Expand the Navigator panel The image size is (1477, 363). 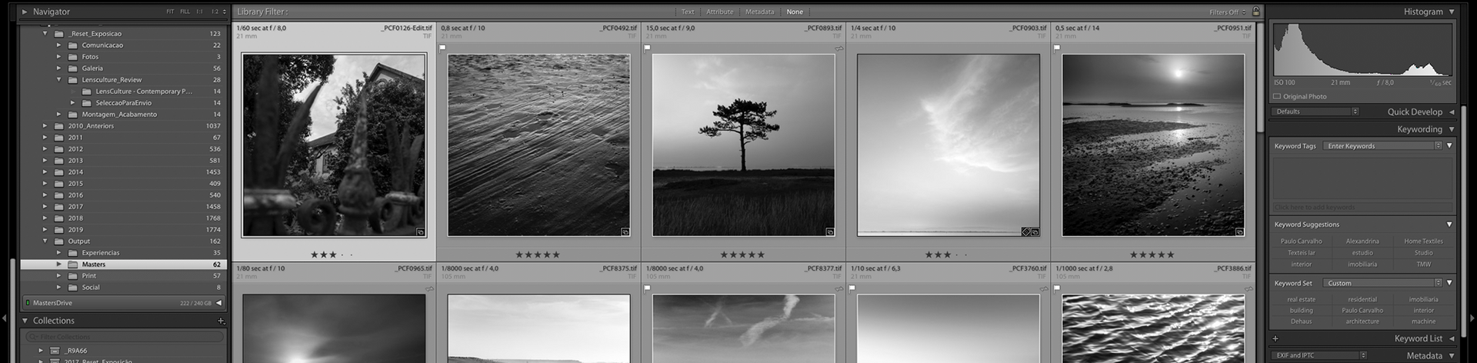[25, 12]
